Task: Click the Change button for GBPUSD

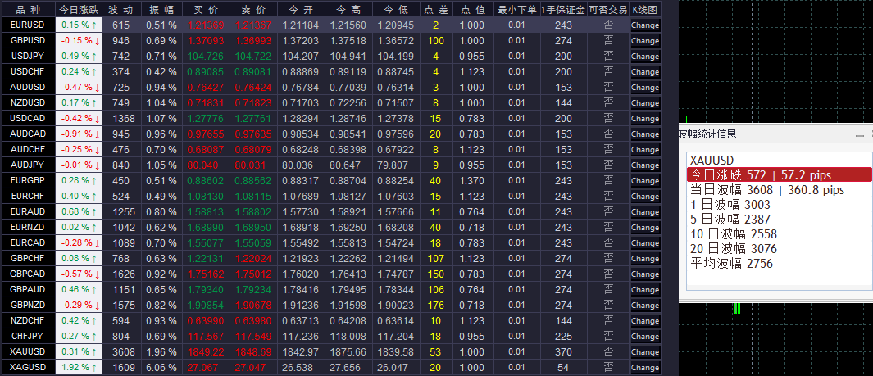Action: coord(645,41)
